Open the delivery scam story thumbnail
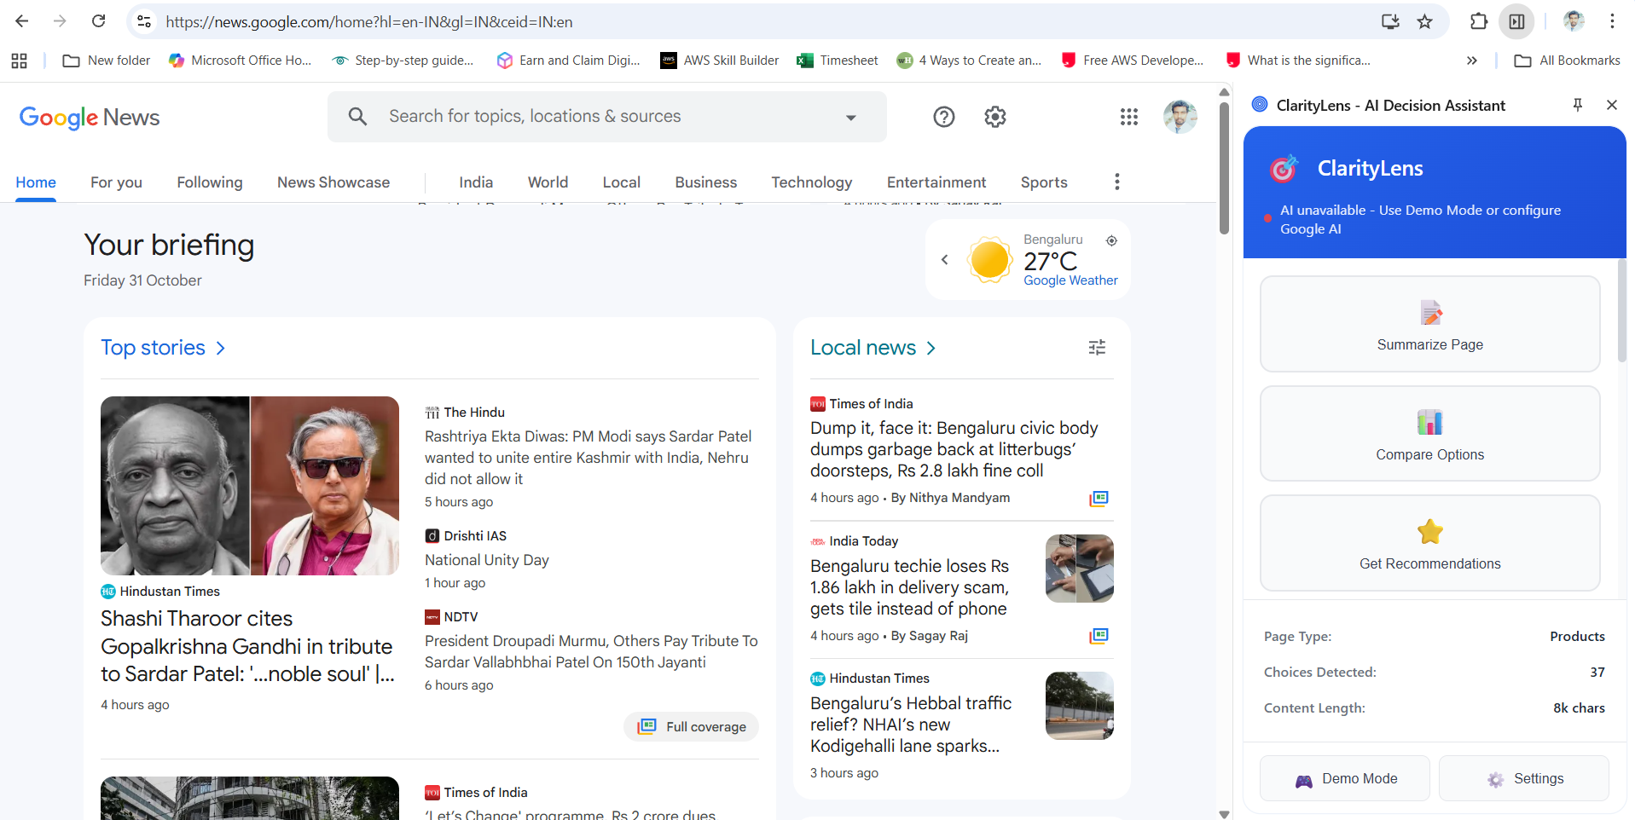The image size is (1635, 820). pyautogui.click(x=1080, y=569)
